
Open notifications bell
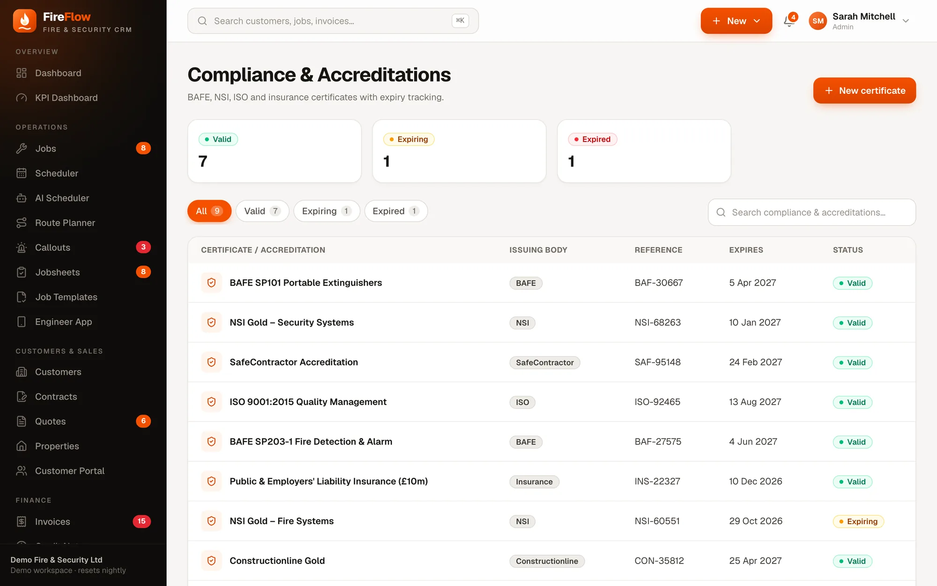click(789, 21)
